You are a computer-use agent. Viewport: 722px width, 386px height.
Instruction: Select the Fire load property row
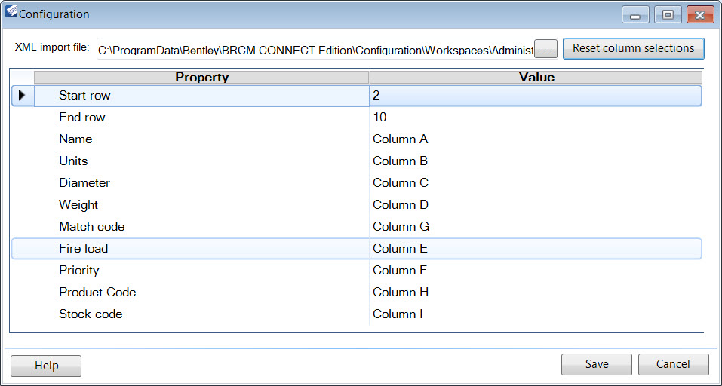(x=357, y=249)
